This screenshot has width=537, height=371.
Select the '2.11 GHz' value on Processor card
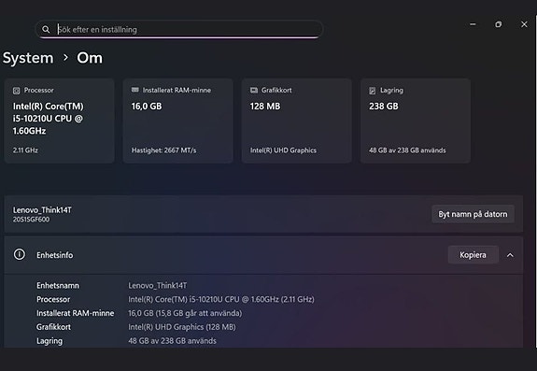(25, 150)
